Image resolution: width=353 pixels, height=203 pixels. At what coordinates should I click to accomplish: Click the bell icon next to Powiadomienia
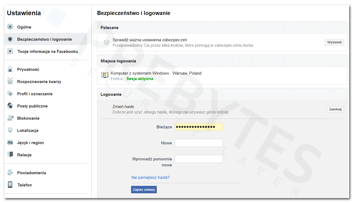10,173
